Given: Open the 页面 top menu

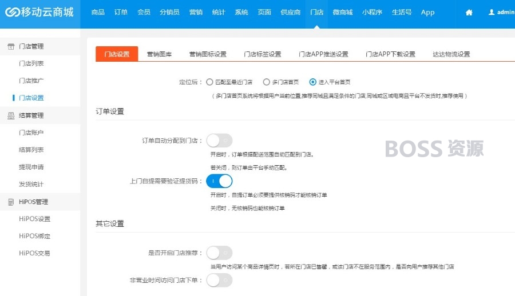Looking at the screenshot, I should click(264, 12).
